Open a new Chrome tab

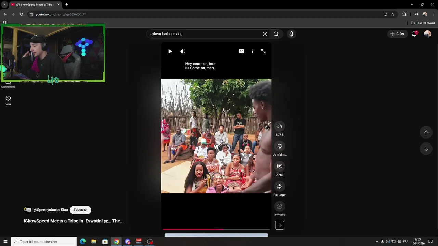(66, 5)
